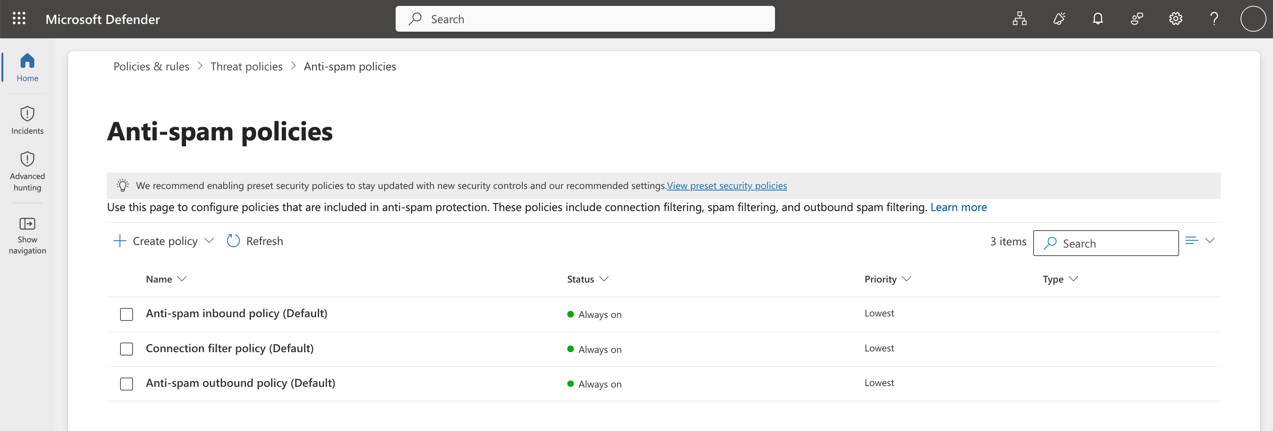The width and height of the screenshot is (1273, 431).
Task: Select checkbox for Connection filter policy
Action: [x=126, y=349]
